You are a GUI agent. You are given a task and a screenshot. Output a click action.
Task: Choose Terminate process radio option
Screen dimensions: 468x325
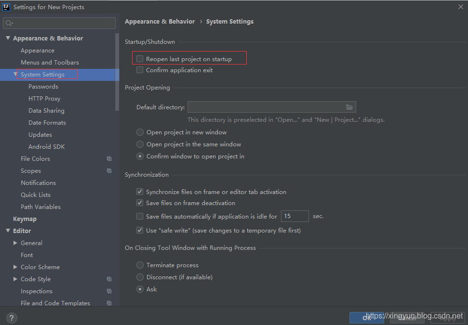140,265
